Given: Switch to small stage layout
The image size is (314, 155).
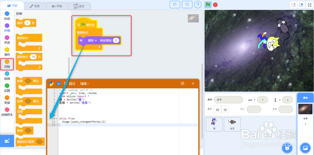Looking at the screenshot, I should tap(294, 5).
